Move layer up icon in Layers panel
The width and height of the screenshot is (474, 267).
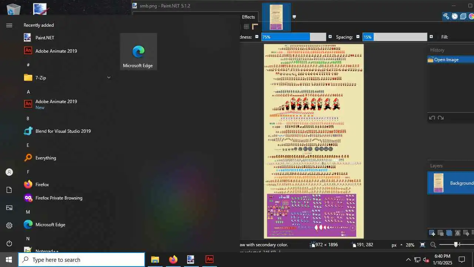(x=466, y=233)
